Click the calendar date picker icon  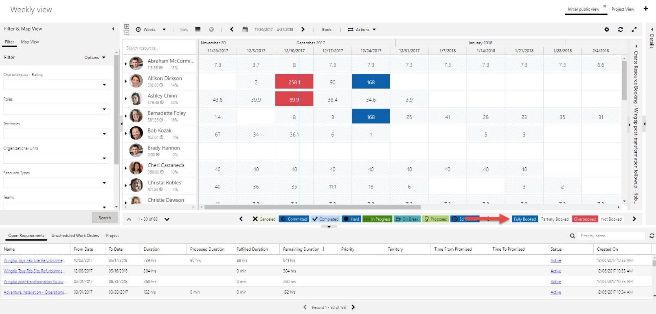click(245, 30)
